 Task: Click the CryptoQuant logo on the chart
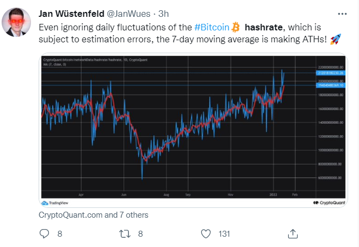coord(329,202)
